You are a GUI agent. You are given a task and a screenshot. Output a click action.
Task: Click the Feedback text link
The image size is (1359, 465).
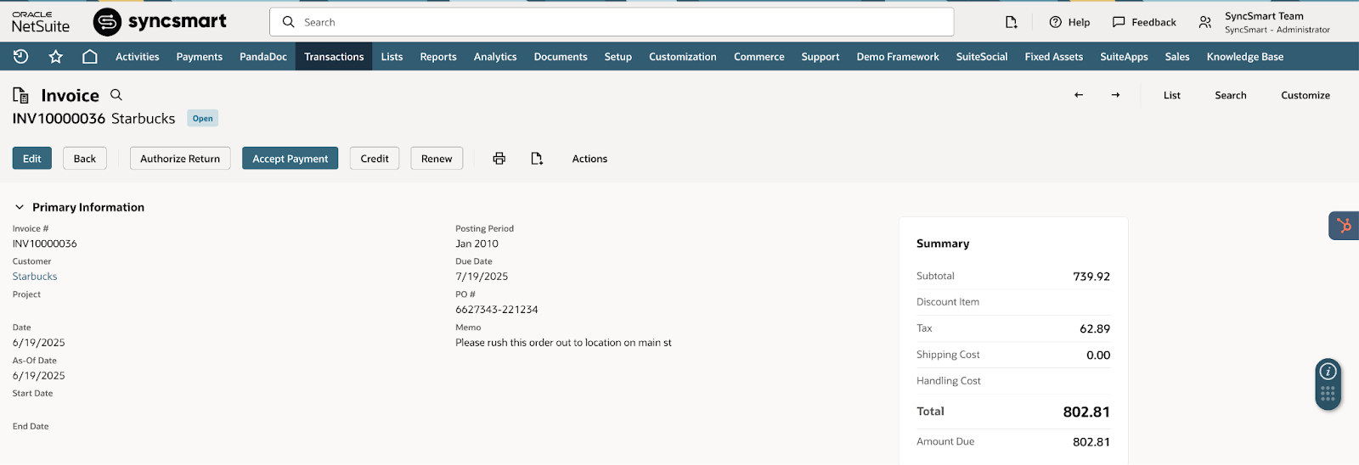pyautogui.click(x=1153, y=22)
